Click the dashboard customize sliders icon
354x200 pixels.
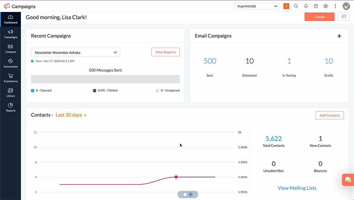343,17
